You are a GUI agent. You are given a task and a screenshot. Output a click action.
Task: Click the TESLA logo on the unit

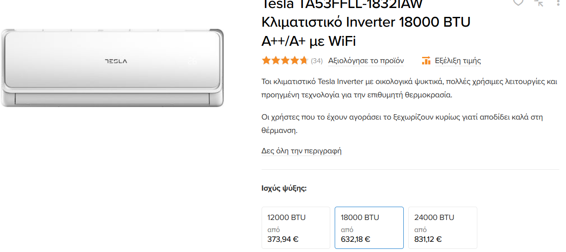click(116, 61)
